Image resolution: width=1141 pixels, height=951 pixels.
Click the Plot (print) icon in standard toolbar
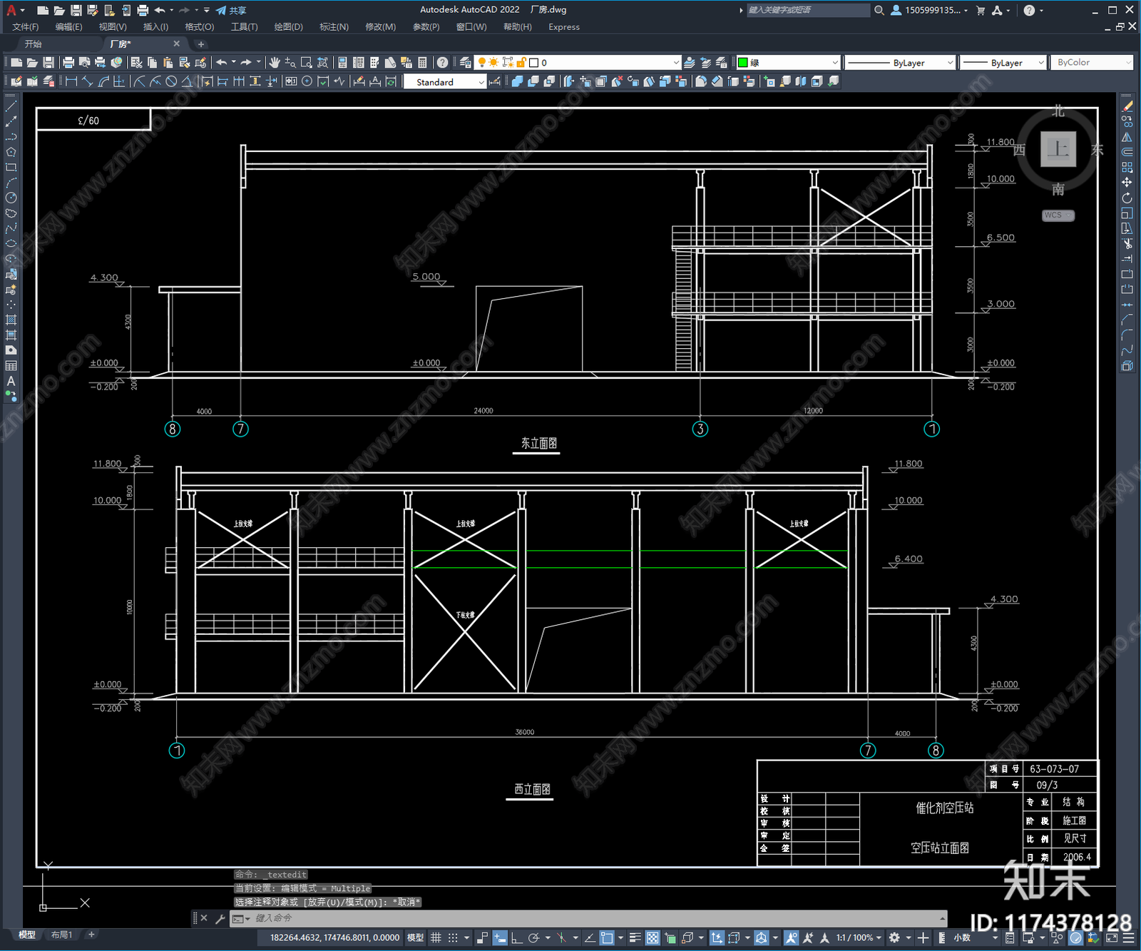(68, 63)
